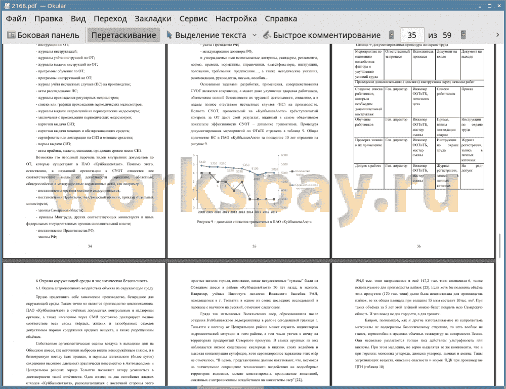Click heading '6 Охрана окружающей среды и экологическая безопасность'

[x=92, y=281]
